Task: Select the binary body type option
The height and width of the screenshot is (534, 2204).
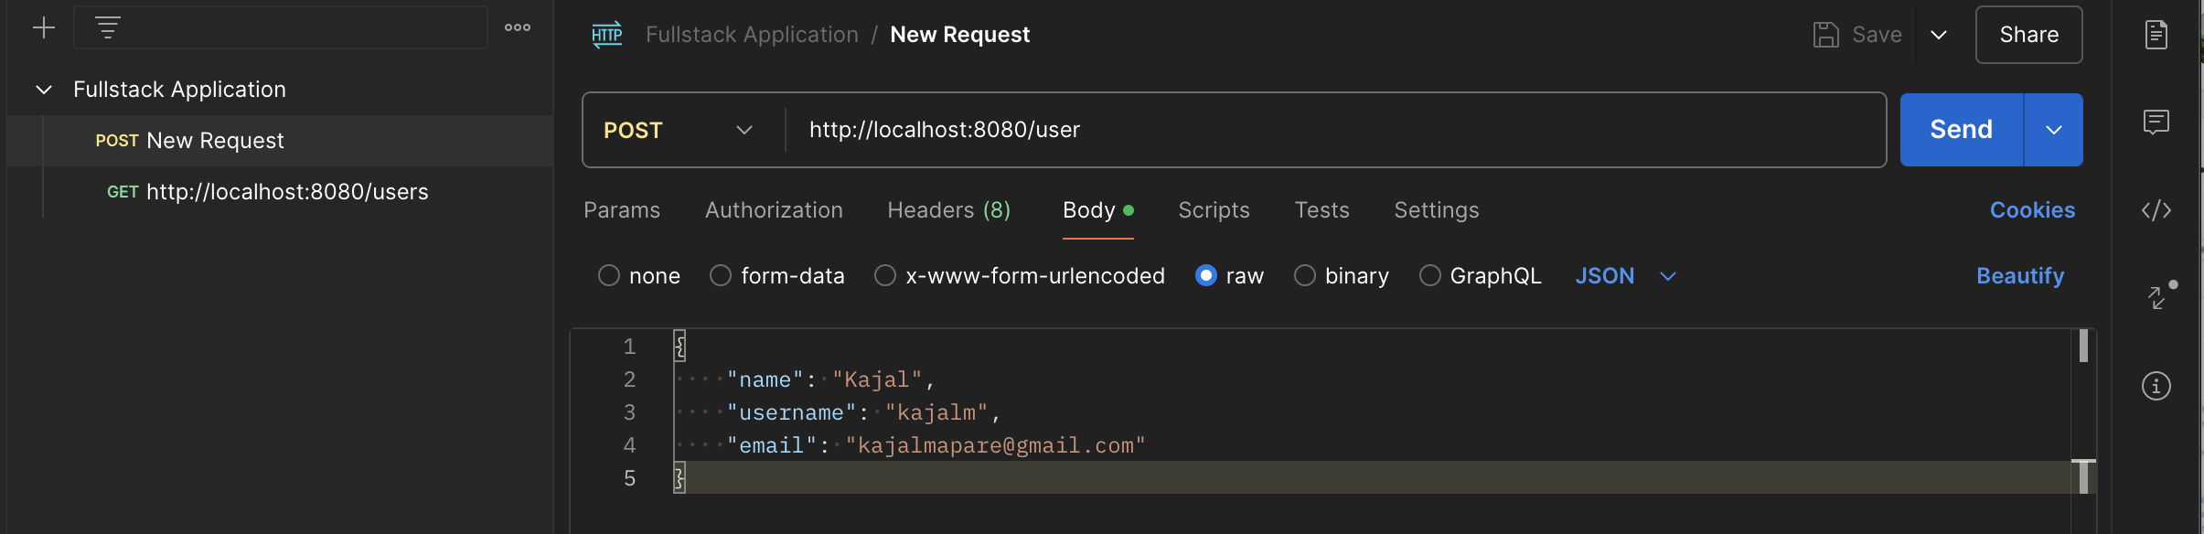Action: [x=1305, y=275]
